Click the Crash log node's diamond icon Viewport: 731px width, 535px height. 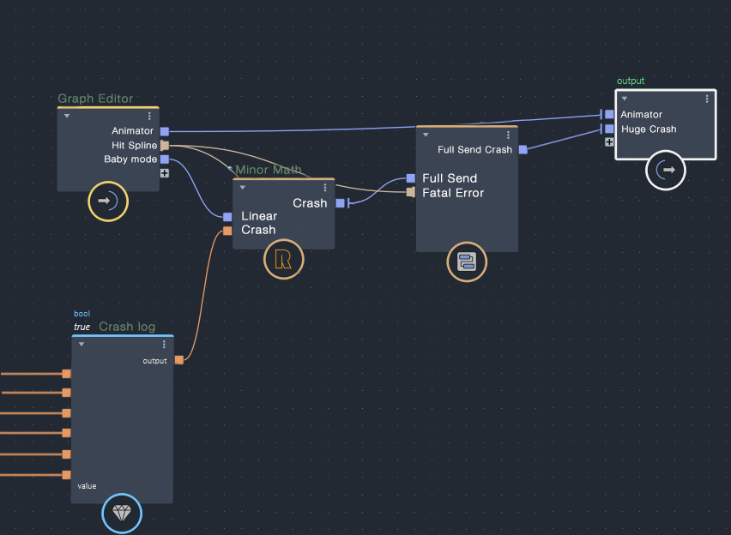[122, 513]
